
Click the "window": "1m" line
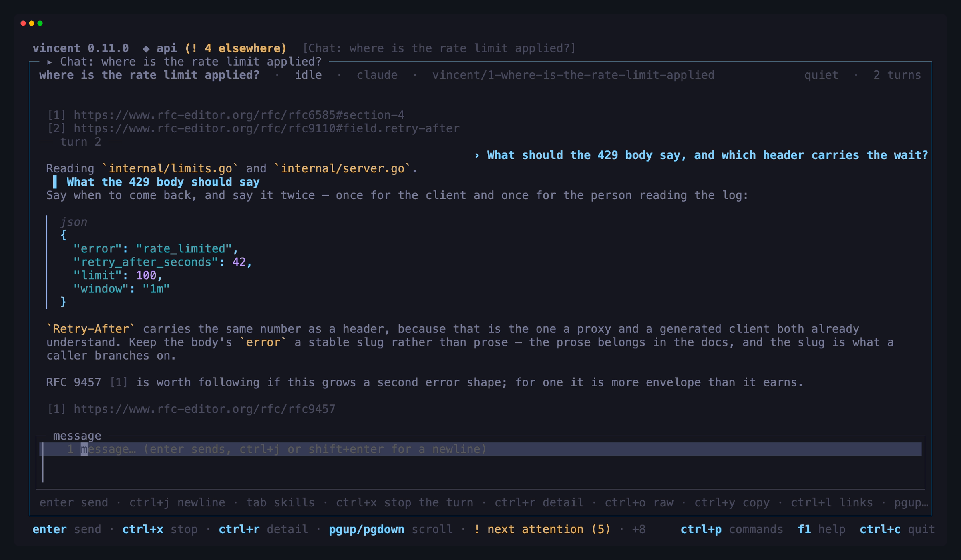tap(122, 289)
